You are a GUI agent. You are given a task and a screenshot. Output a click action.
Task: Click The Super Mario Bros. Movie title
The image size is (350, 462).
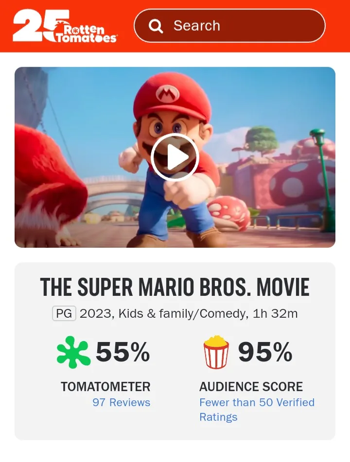[175, 288]
